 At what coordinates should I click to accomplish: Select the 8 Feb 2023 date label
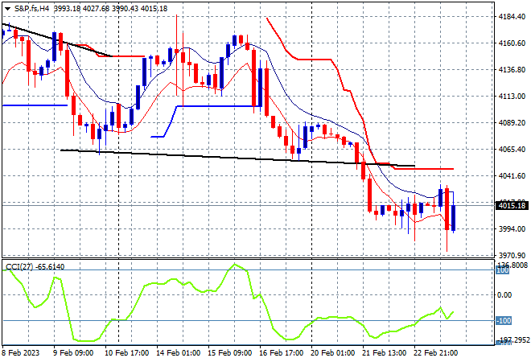click(21, 353)
